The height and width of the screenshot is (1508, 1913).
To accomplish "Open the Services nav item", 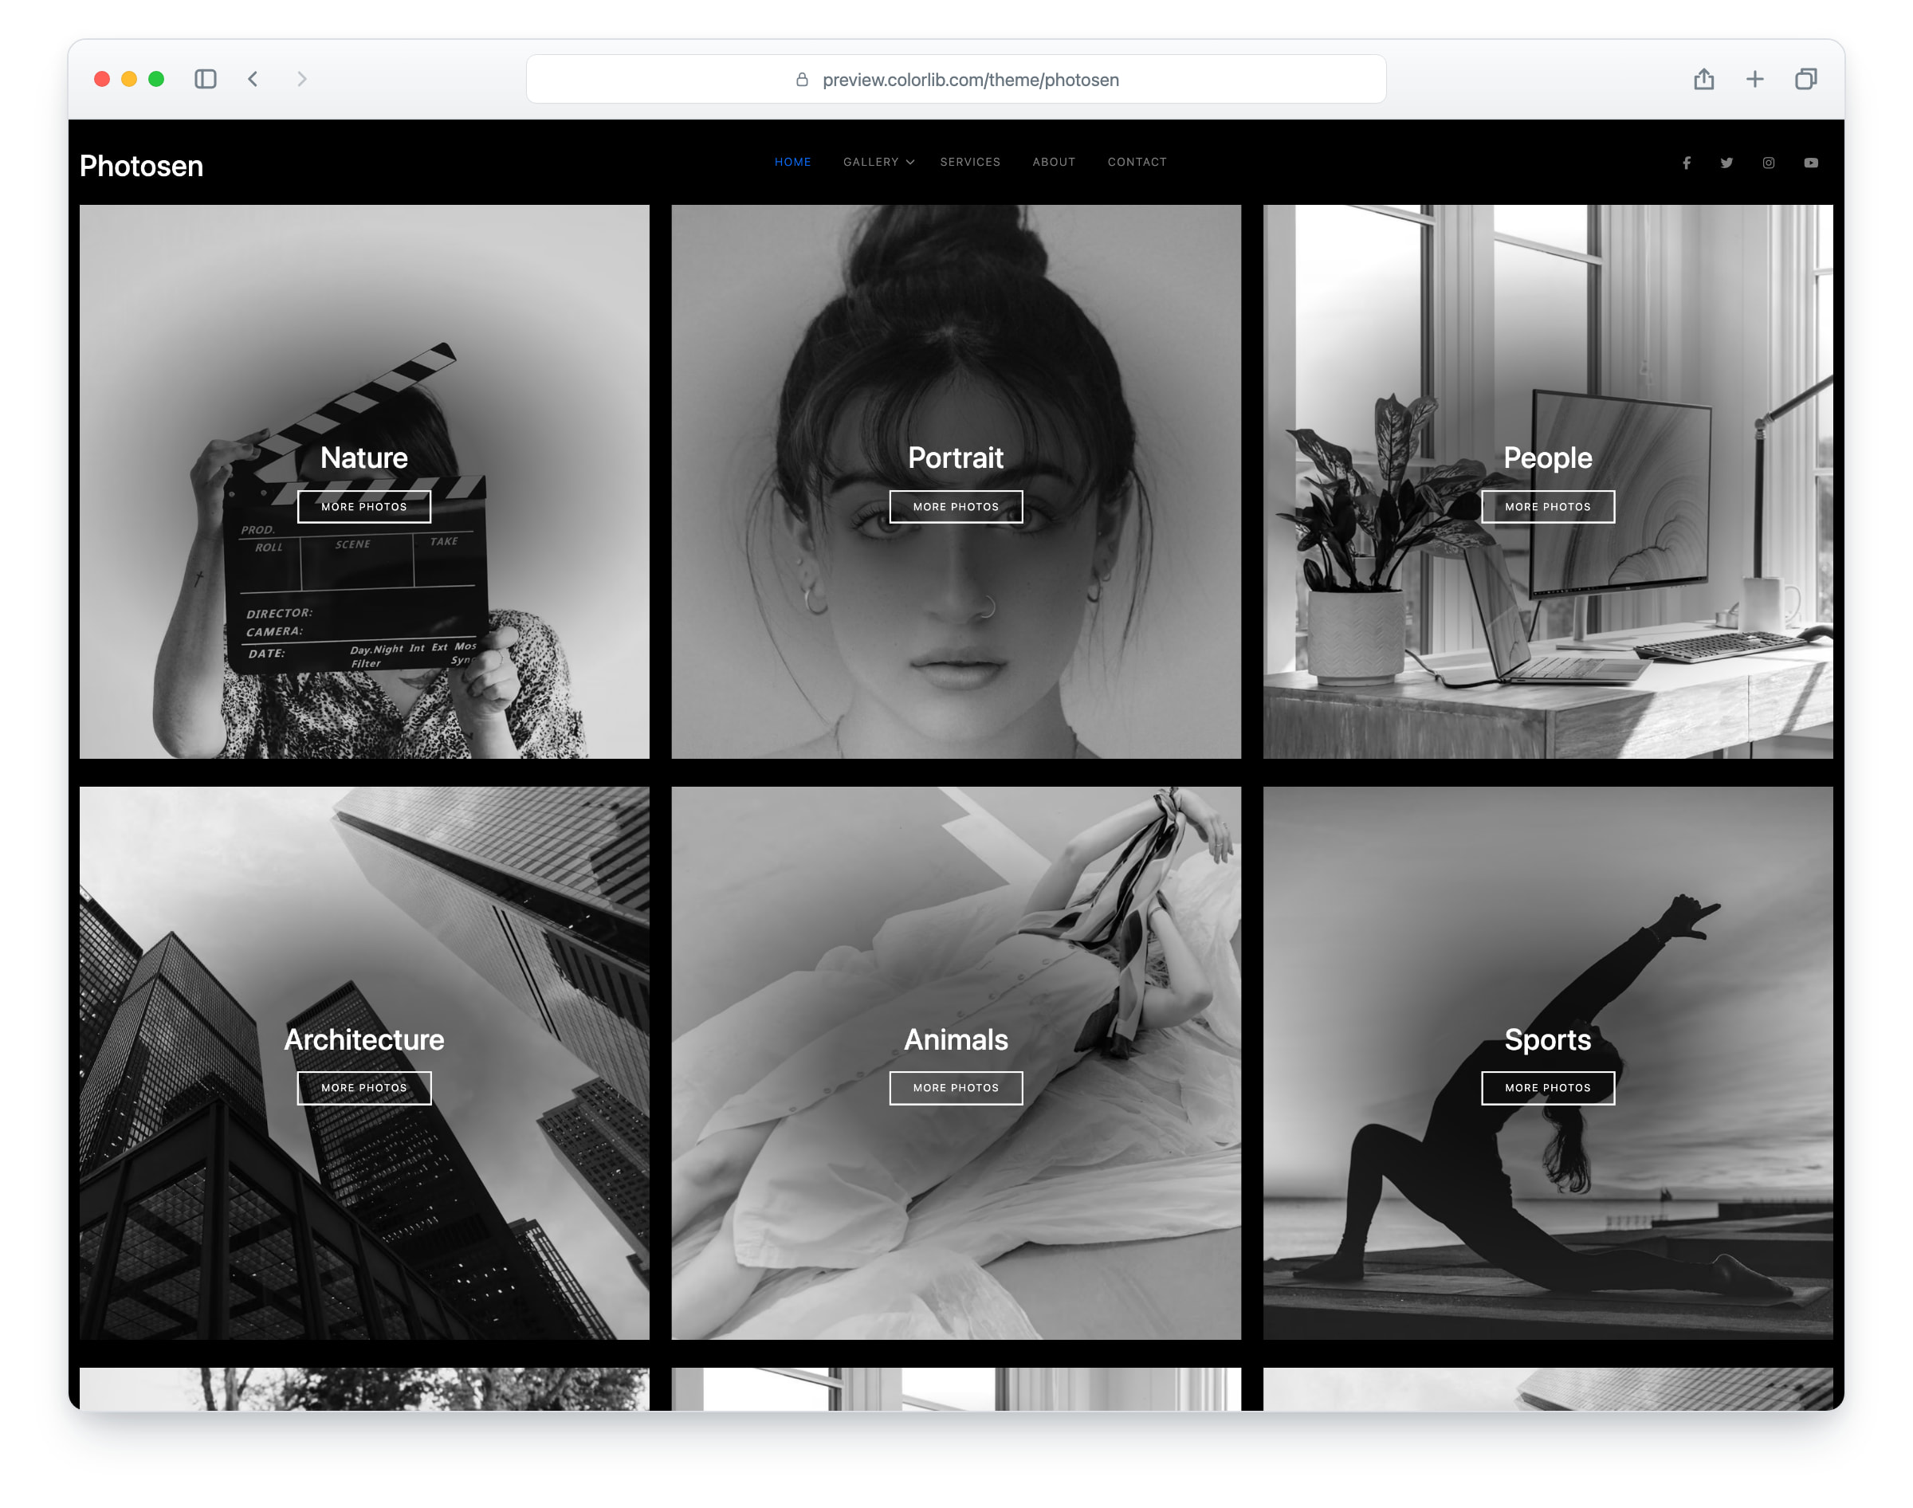I will (969, 162).
